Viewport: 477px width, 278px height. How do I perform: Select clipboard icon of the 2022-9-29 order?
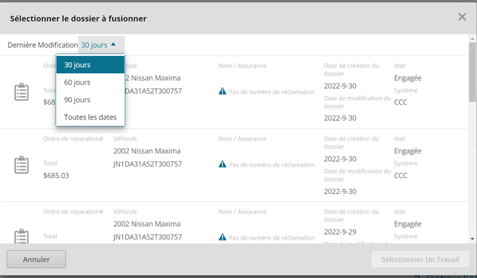click(21, 236)
